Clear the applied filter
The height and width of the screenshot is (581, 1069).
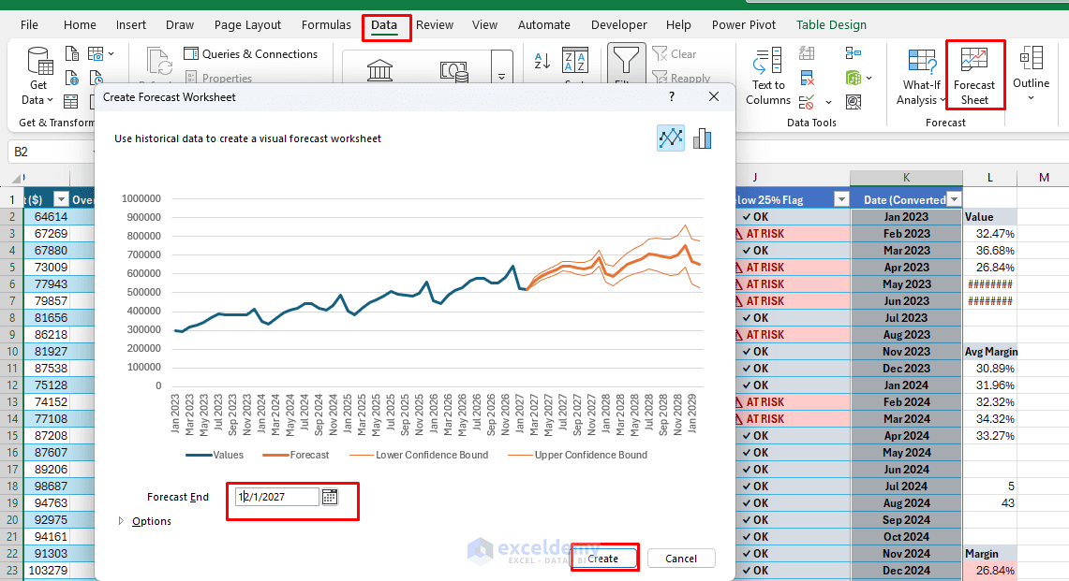(675, 54)
